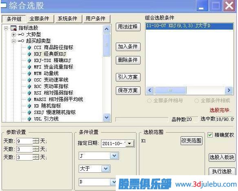The image size is (238, 191).
Task: Select the CCI 商品路径指标 diamond icon
Action: (x=29, y=48)
